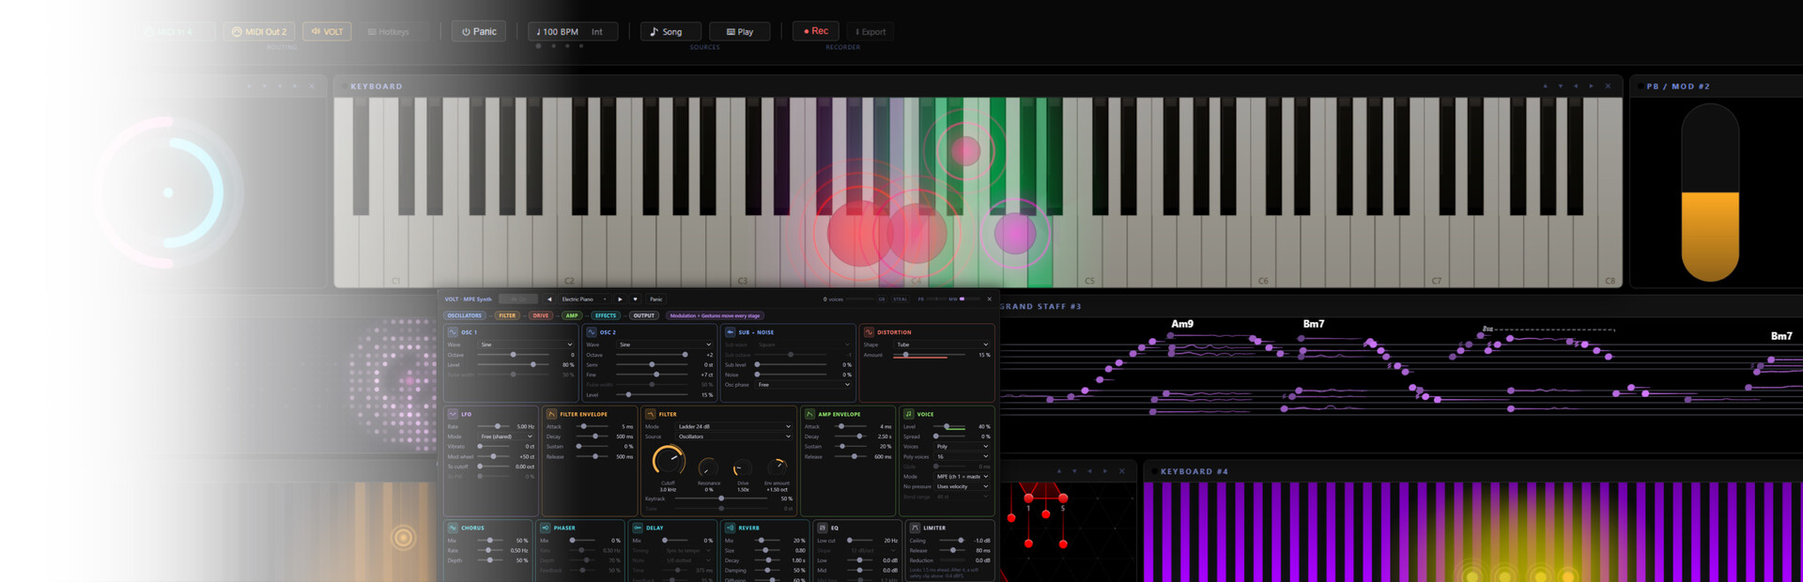1803x582 pixels.
Task: Click the Phaser effect icon
Action: coord(545,528)
